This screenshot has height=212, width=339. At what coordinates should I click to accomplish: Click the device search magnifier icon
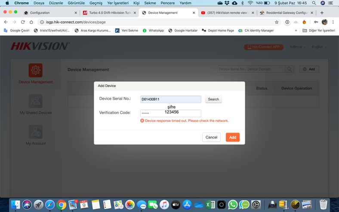coord(290,69)
